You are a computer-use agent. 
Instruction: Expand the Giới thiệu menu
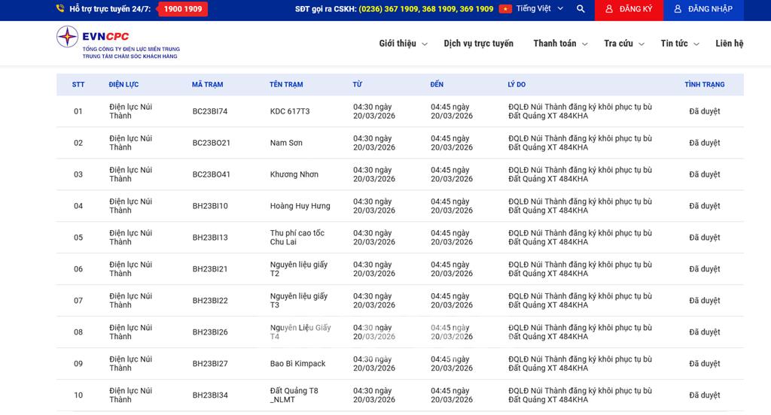click(403, 44)
